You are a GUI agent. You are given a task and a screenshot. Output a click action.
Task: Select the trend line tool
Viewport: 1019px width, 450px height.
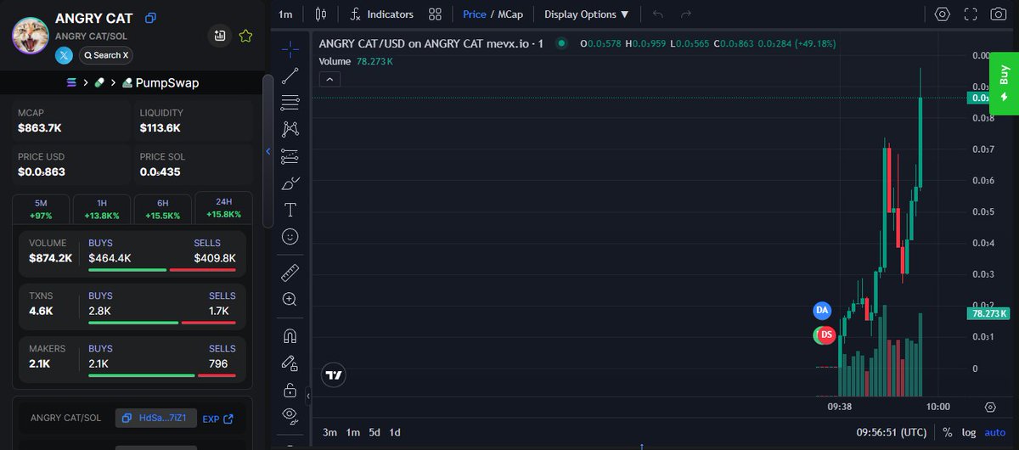pyautogui.click(x=290, y=76)
